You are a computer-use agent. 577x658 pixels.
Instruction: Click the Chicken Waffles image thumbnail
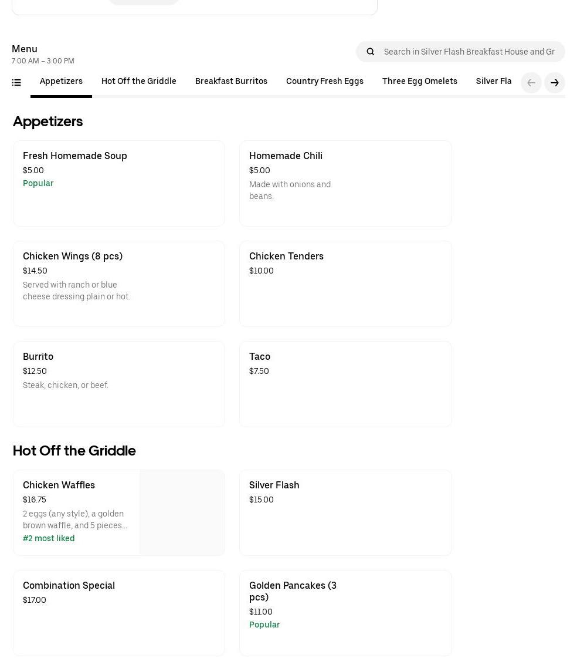click(x=182, y=512)
